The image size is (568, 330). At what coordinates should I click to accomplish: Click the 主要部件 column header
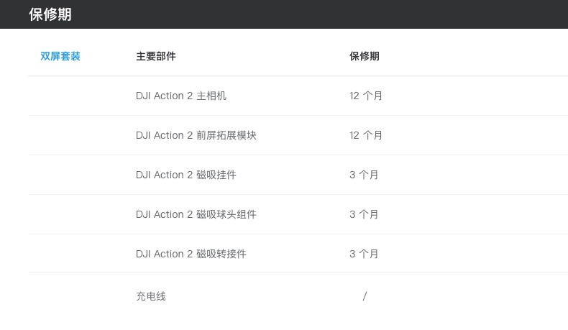click(x=156, y=56)
